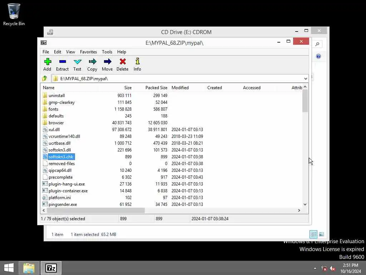Click the CD Drive window drive icon

click(x=50, y=32)
